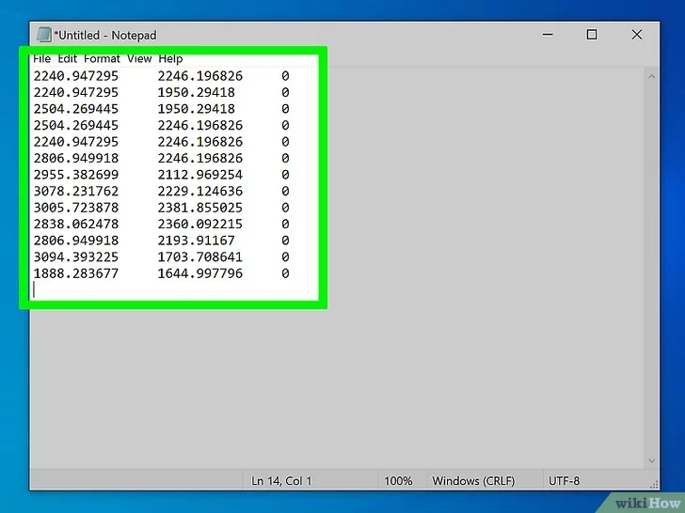Click the 100% zoom status
The width and height of the screenshot is (685, 513).
pyautogui.click(x=398, y=481)
